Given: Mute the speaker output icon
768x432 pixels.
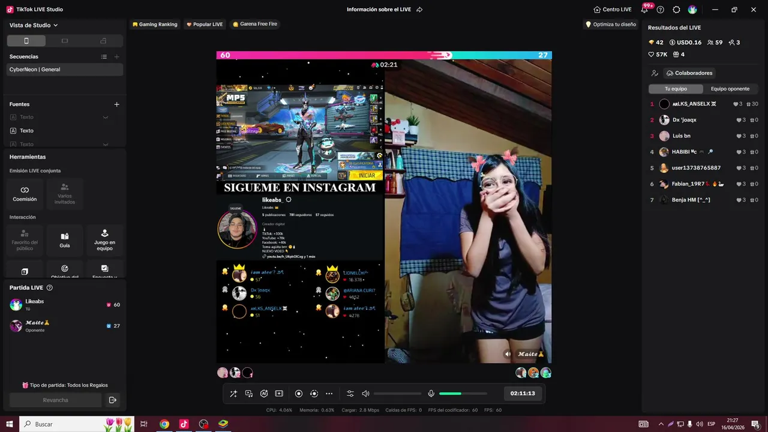Looking at the screenshot, I should [365, 394].
